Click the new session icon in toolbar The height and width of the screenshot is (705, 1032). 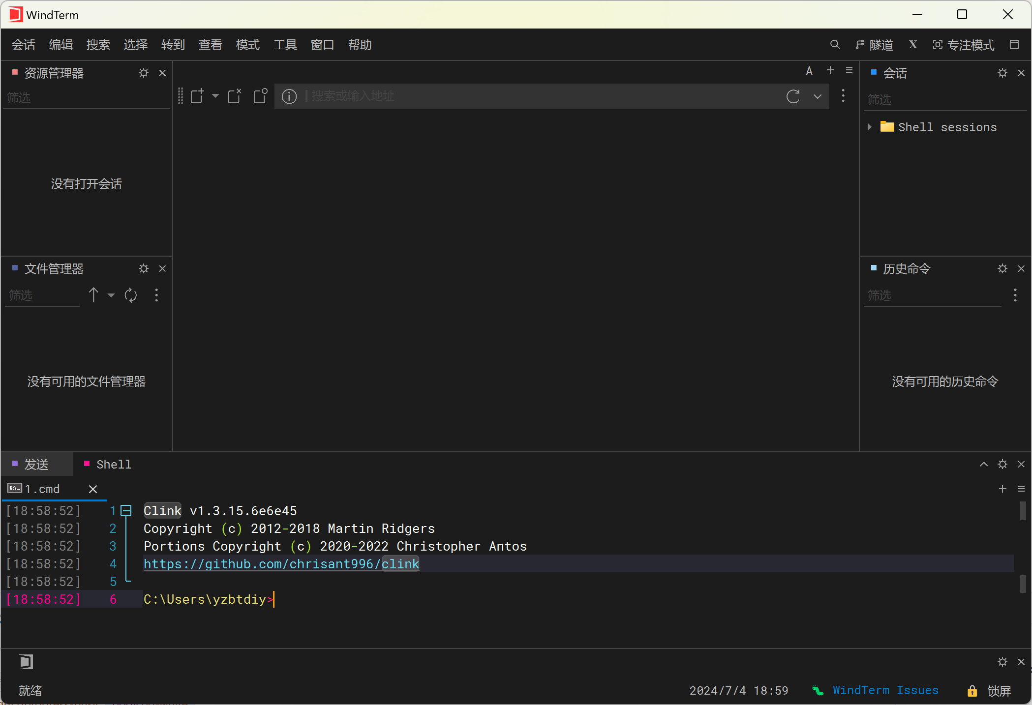[197, 96]
